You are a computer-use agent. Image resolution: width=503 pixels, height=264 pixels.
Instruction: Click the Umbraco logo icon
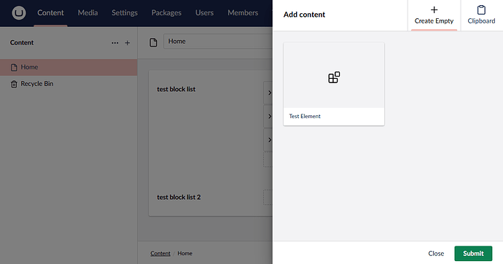[19, 13]
